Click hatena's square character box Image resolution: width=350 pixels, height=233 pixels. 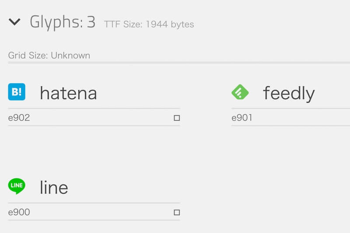177,118
